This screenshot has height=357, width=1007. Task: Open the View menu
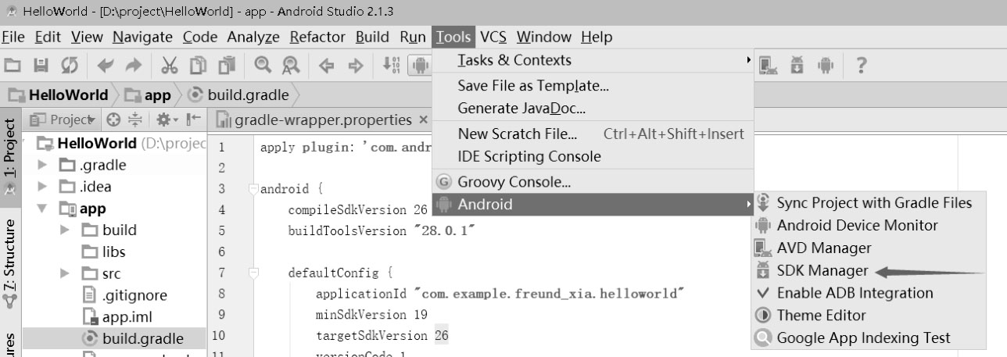point(87,37)
